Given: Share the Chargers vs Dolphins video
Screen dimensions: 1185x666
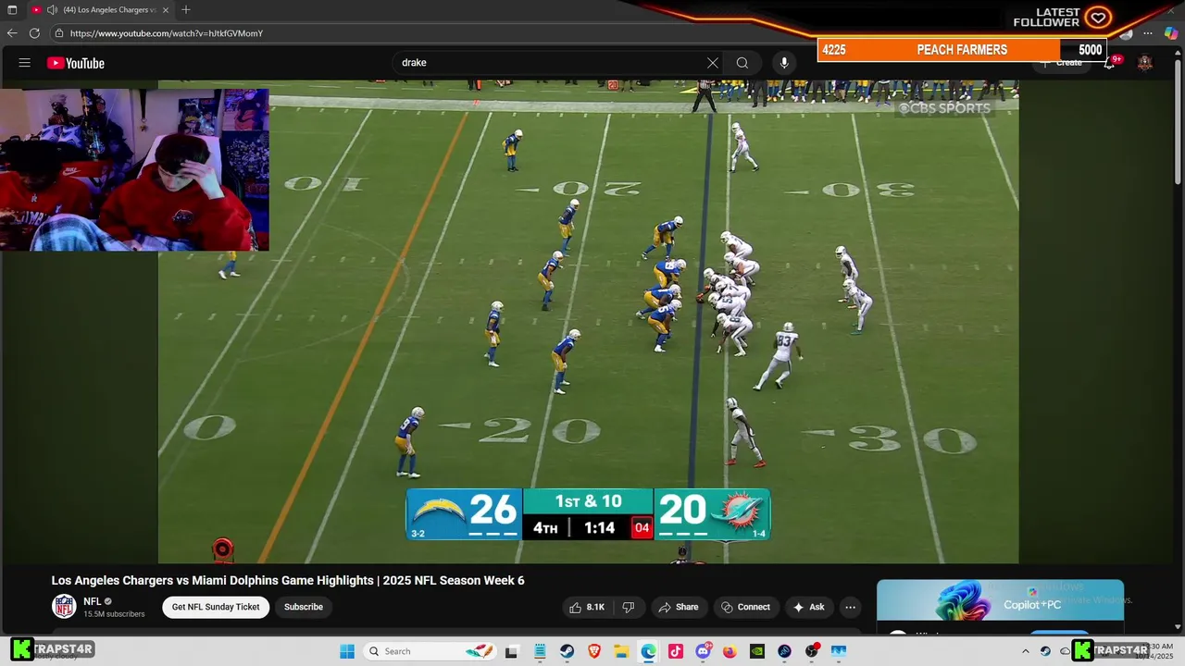Looking at the screenshot, I should pos(678,607).
